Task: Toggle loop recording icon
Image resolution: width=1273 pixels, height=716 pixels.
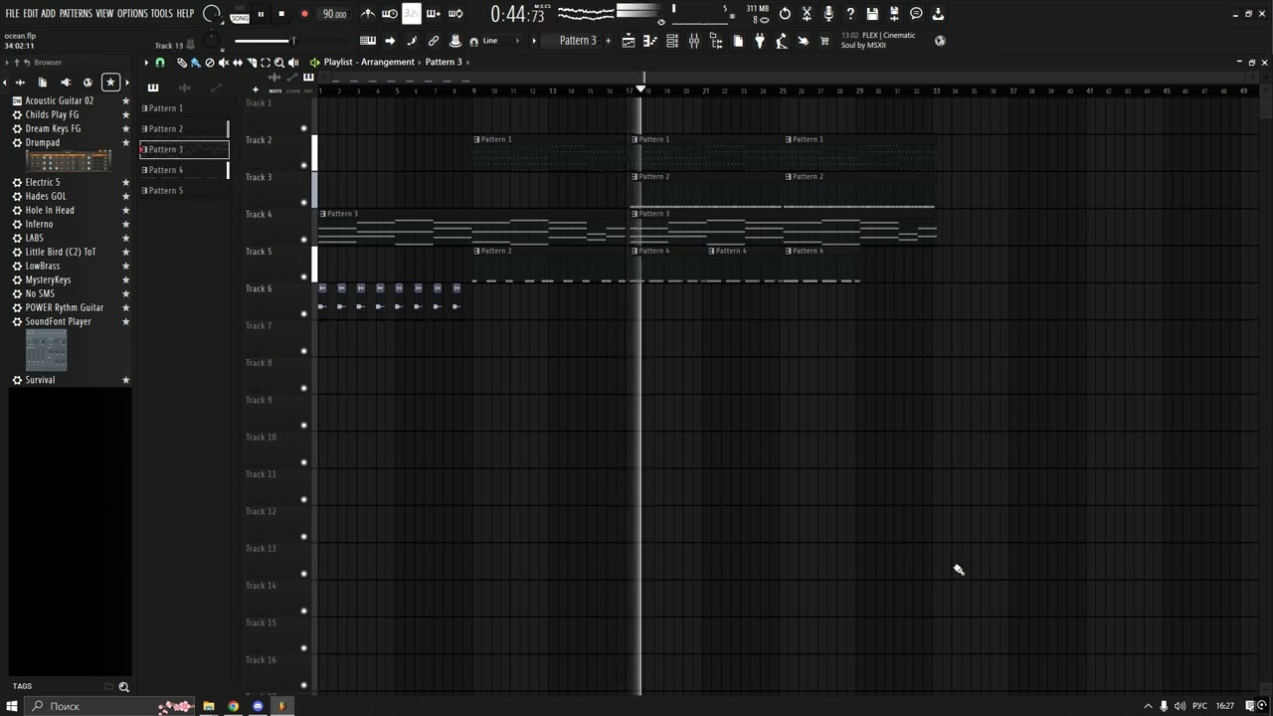Action: point(455,14)
